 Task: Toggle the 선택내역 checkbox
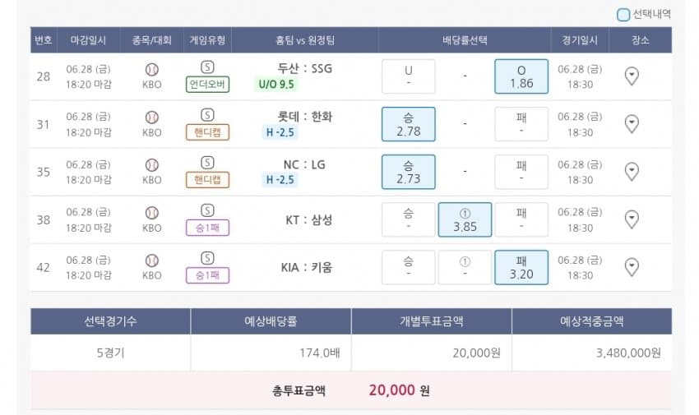point(623,14)
